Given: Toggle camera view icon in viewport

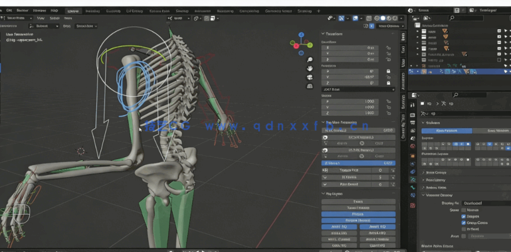Looking at the screenshot, I should (x=310, y=78).
